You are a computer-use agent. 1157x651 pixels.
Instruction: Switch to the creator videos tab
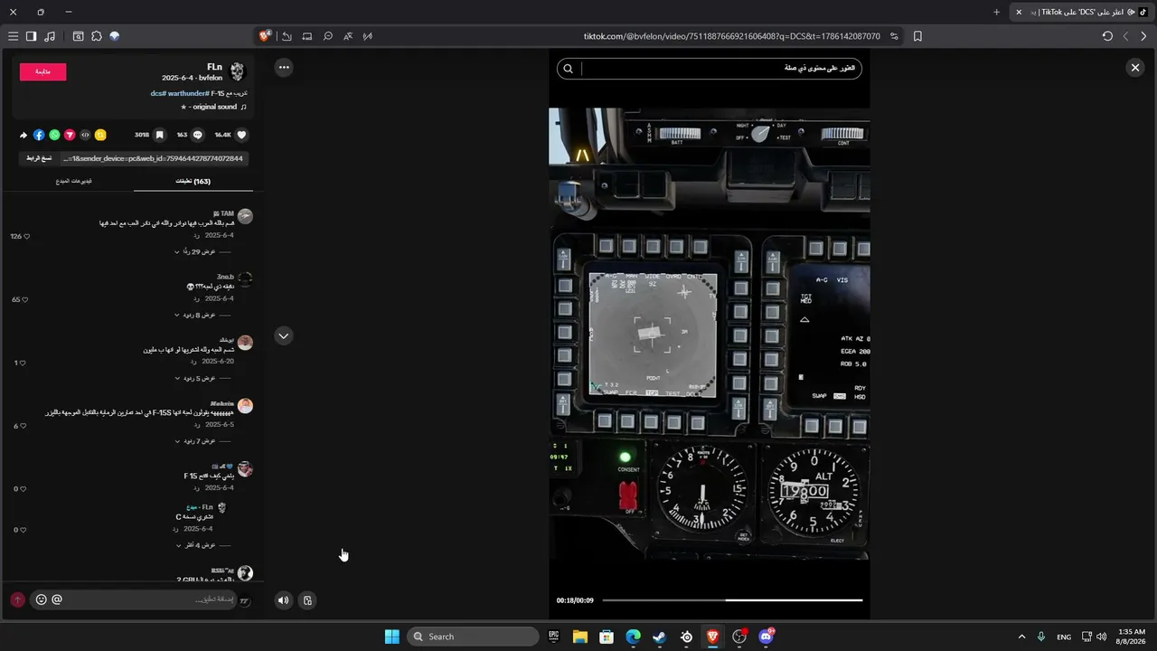72,181
